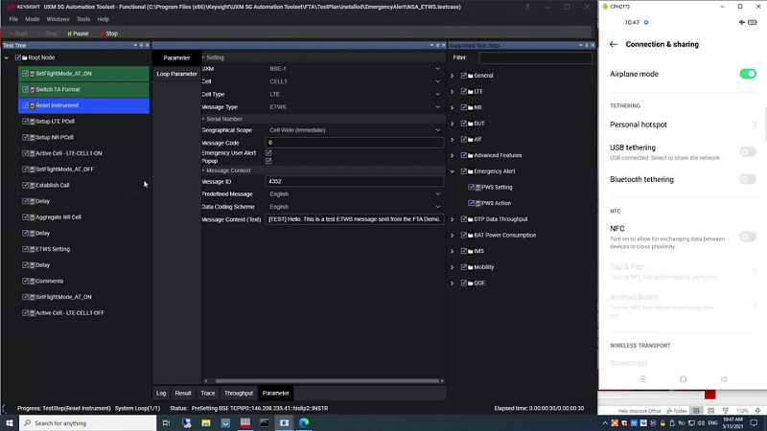
Task: Expand the Advanced Features folder
Action: click(x=452, y=155)
